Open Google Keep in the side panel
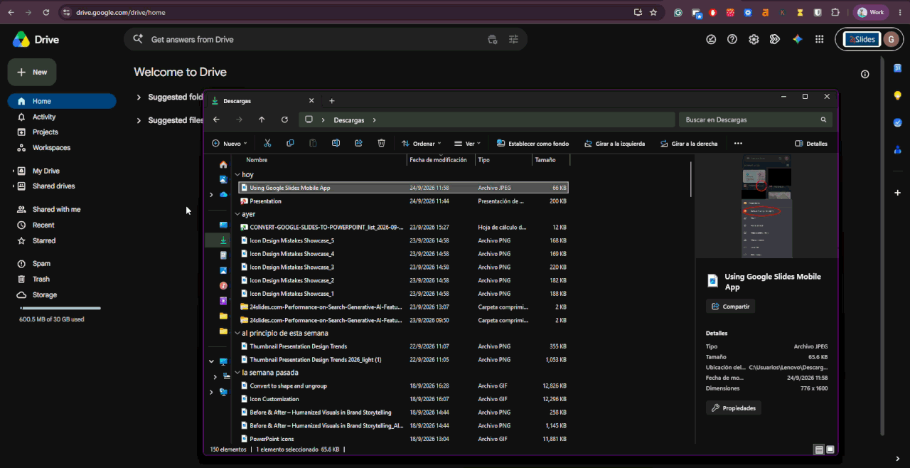Screen dimensions: 910x468 (x=897, y=95)
